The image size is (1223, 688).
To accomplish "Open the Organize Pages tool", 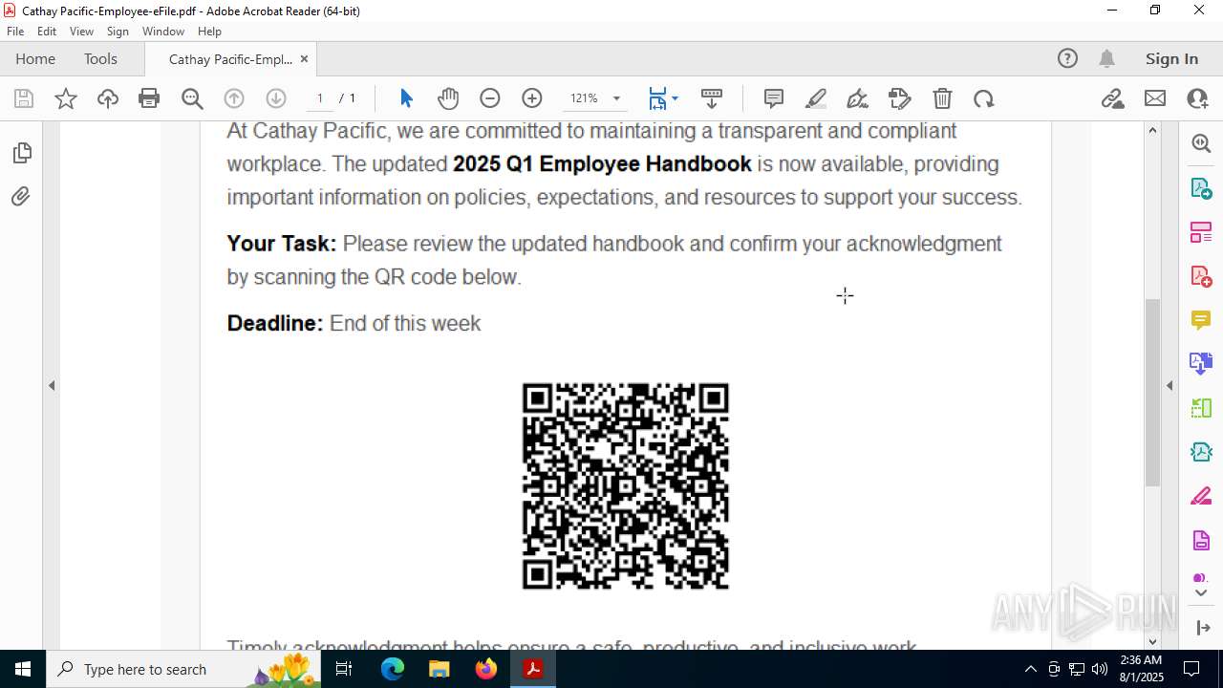I will coord(1201,231).
